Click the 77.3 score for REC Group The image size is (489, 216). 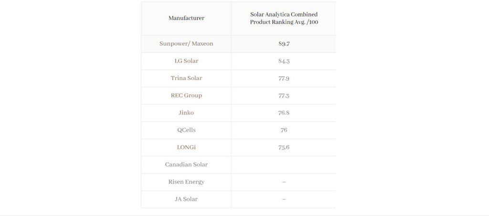coord(284,95)
